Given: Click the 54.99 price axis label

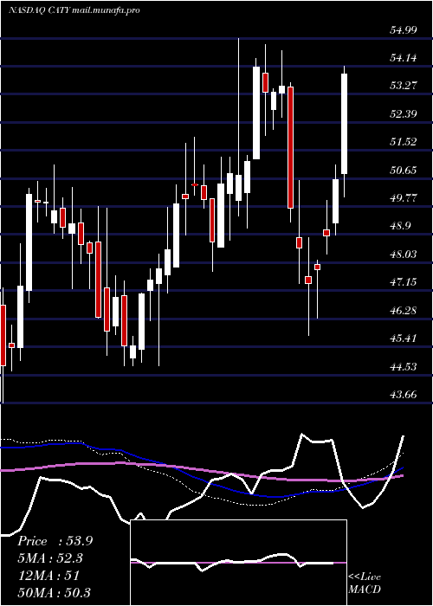Looking at the screenshot, I should click(403, 29).
